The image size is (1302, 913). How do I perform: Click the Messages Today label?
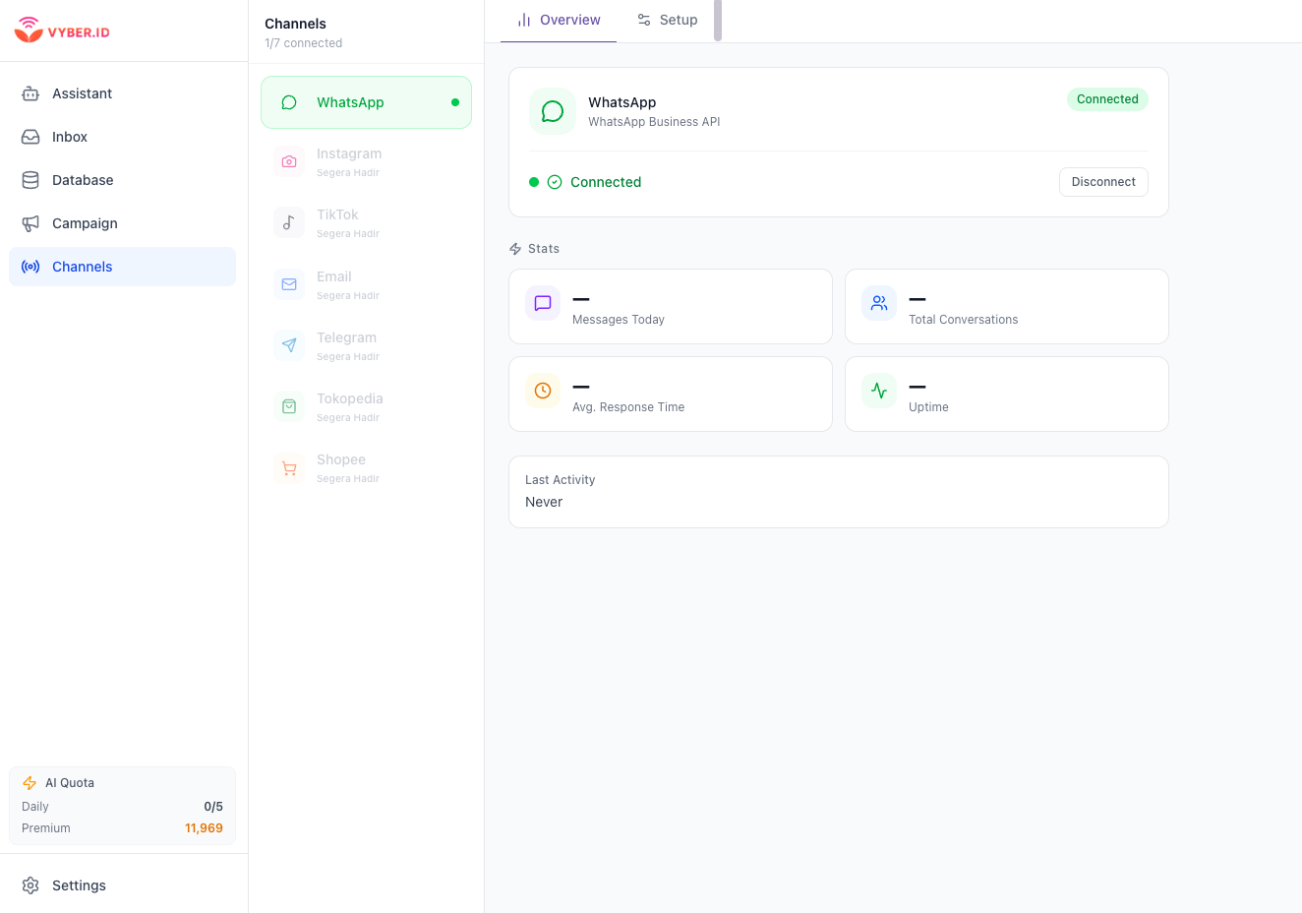point(619,320)
